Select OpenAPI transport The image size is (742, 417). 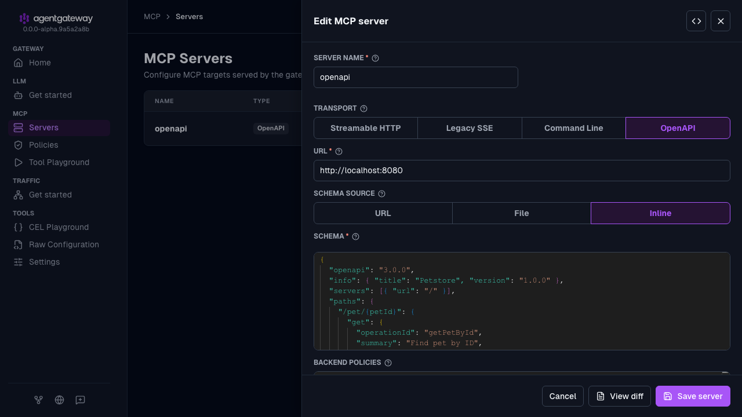click(x=678, y=128)
